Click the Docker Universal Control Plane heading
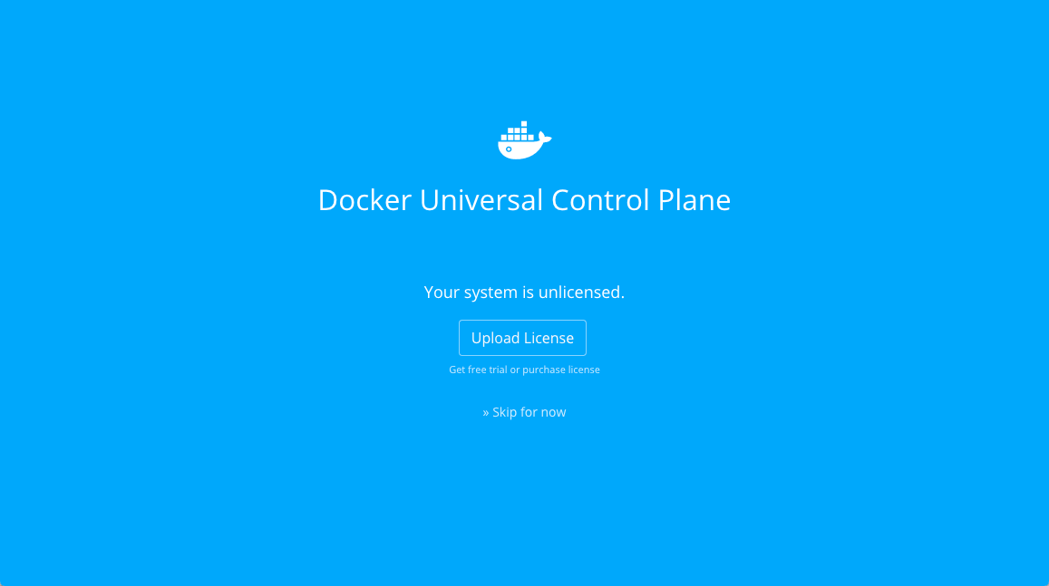Viewport: 1049px width, 586px height. 524,200
